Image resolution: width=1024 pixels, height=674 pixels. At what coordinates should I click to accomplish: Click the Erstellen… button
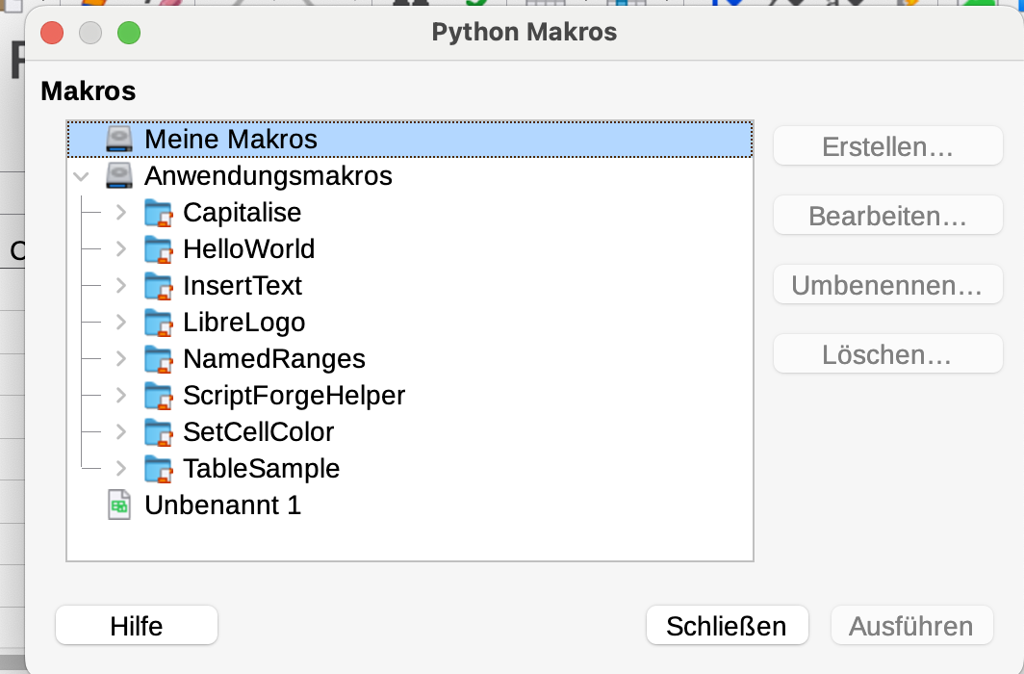887,146
